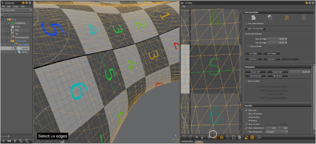Click Select Shortest Path button
The width and height of the screenshot is (316, 144).
[255, 29]
